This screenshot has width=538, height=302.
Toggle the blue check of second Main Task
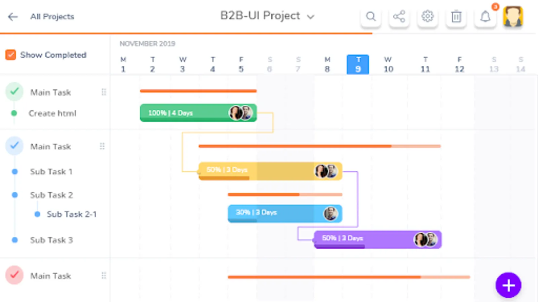[x=14, y=146]
